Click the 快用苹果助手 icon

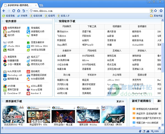pyautogui.click(x=5, y=28)
